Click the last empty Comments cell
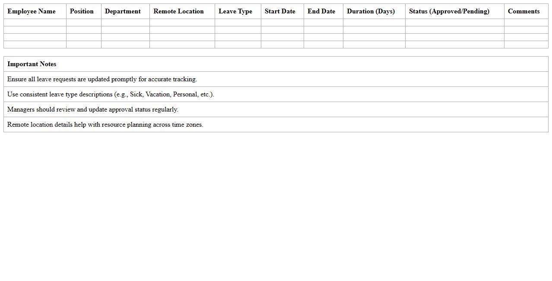Image resolution: width=552 pixels, height=281 pixels. pyautogui.click(x=527, y=45)
